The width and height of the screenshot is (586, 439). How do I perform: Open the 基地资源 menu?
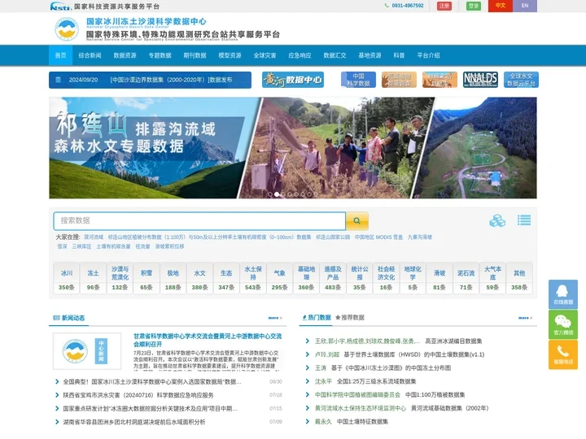point(370,55)
